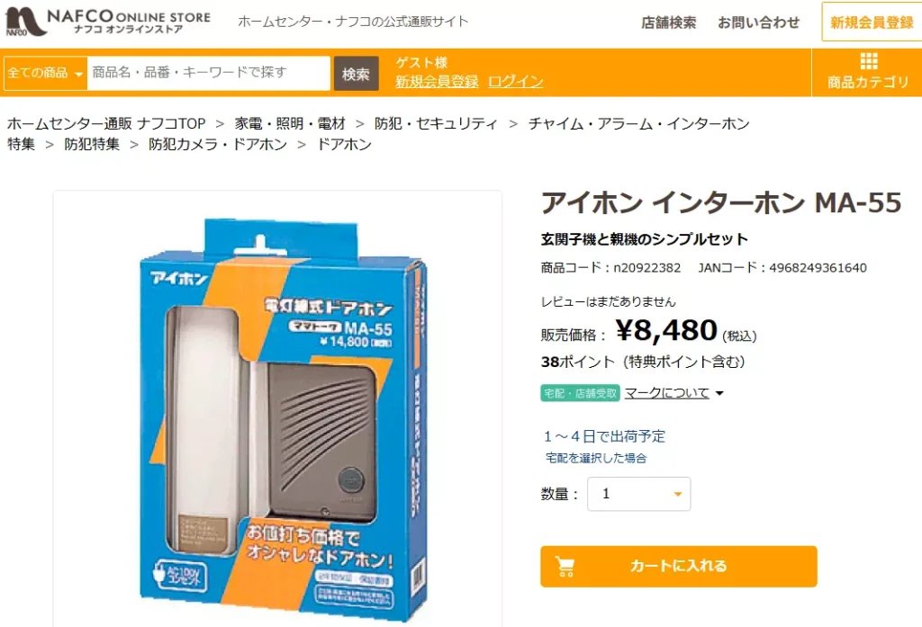This screenshot has width=922, height=627.
Task: Open the 店舗検索 menu item
Action: (x=669, y=22)
